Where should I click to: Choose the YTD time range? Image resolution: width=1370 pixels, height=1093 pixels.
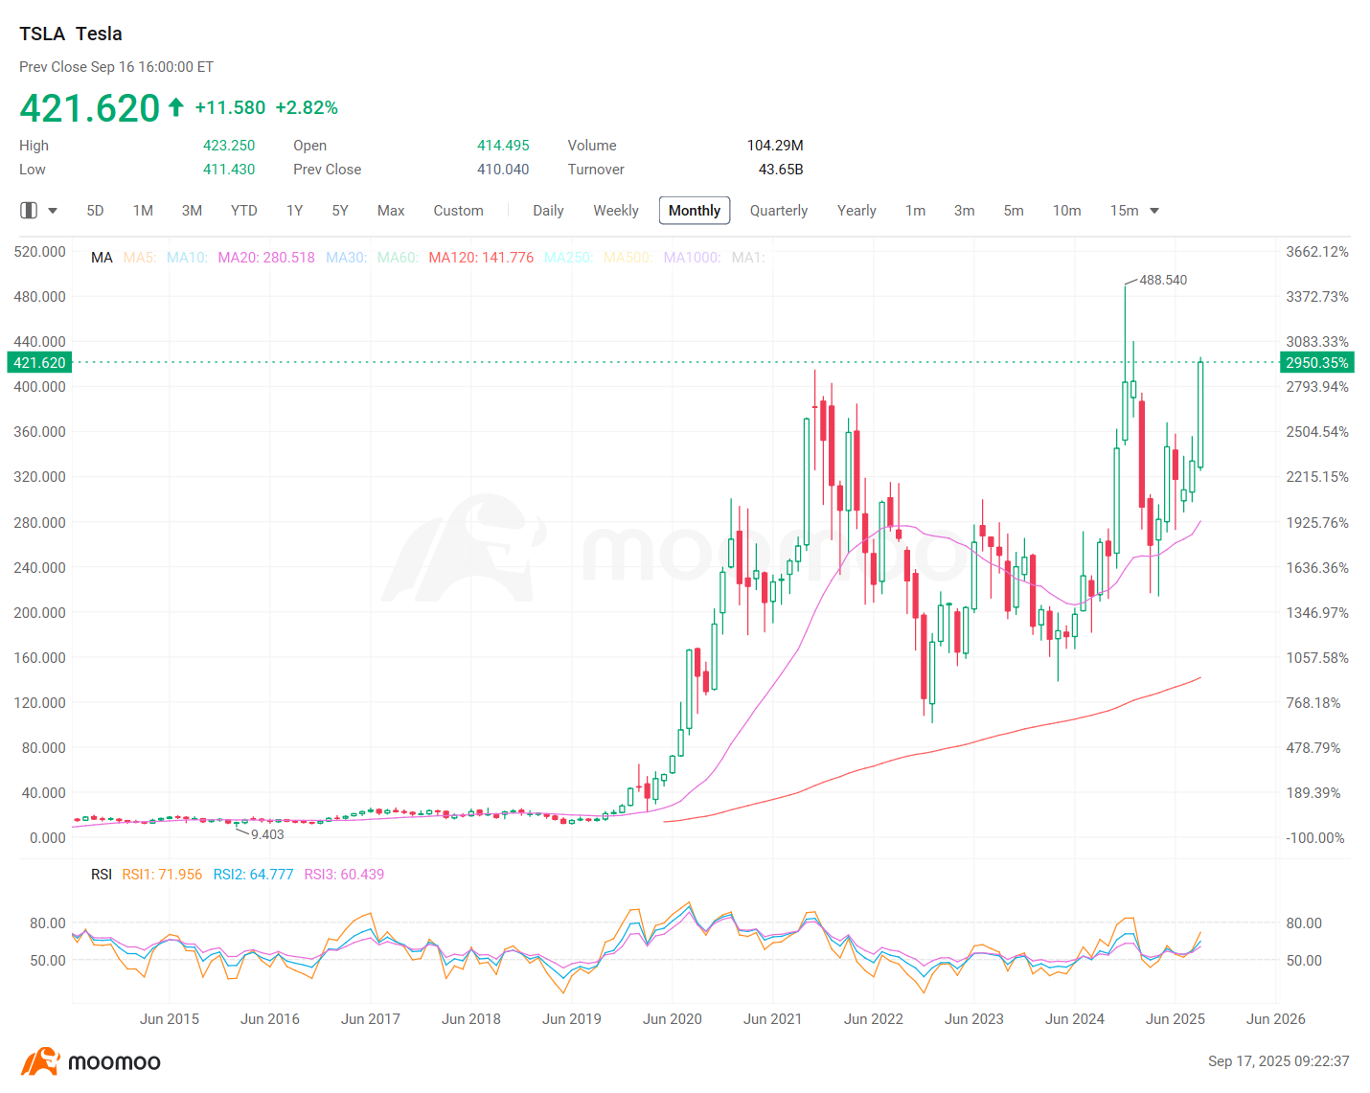[x=243, y=211]
